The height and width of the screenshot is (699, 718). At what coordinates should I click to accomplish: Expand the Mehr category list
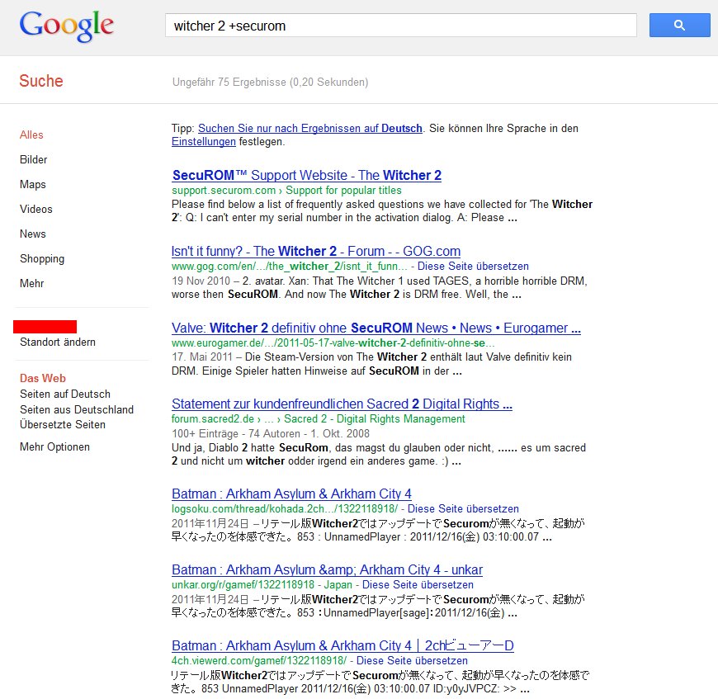coord(31,283)
